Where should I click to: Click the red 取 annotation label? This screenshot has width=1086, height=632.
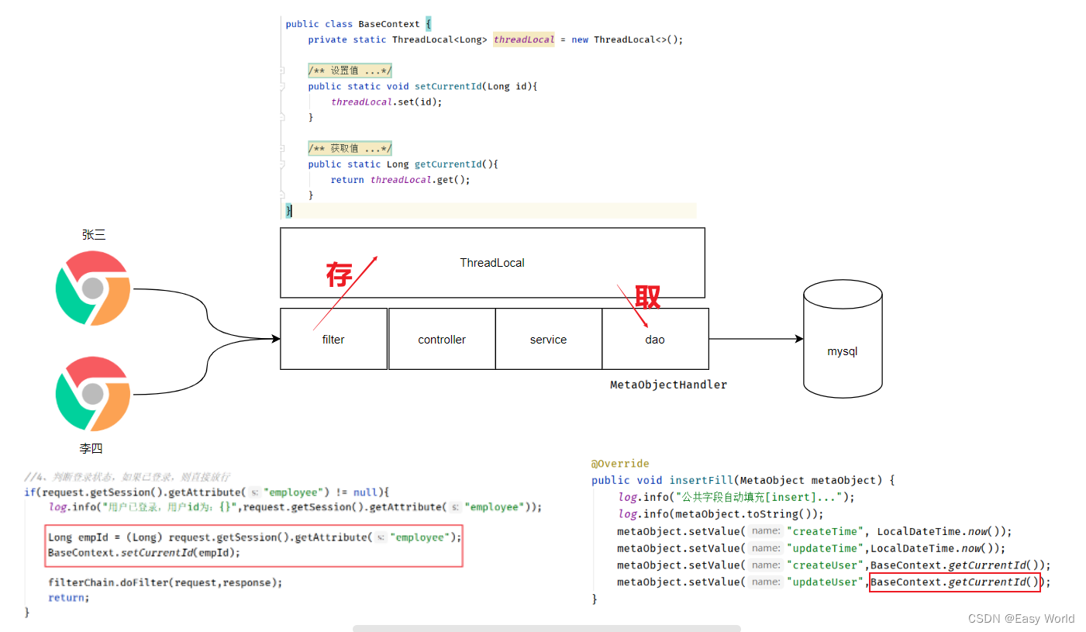[x=646, y=298]
